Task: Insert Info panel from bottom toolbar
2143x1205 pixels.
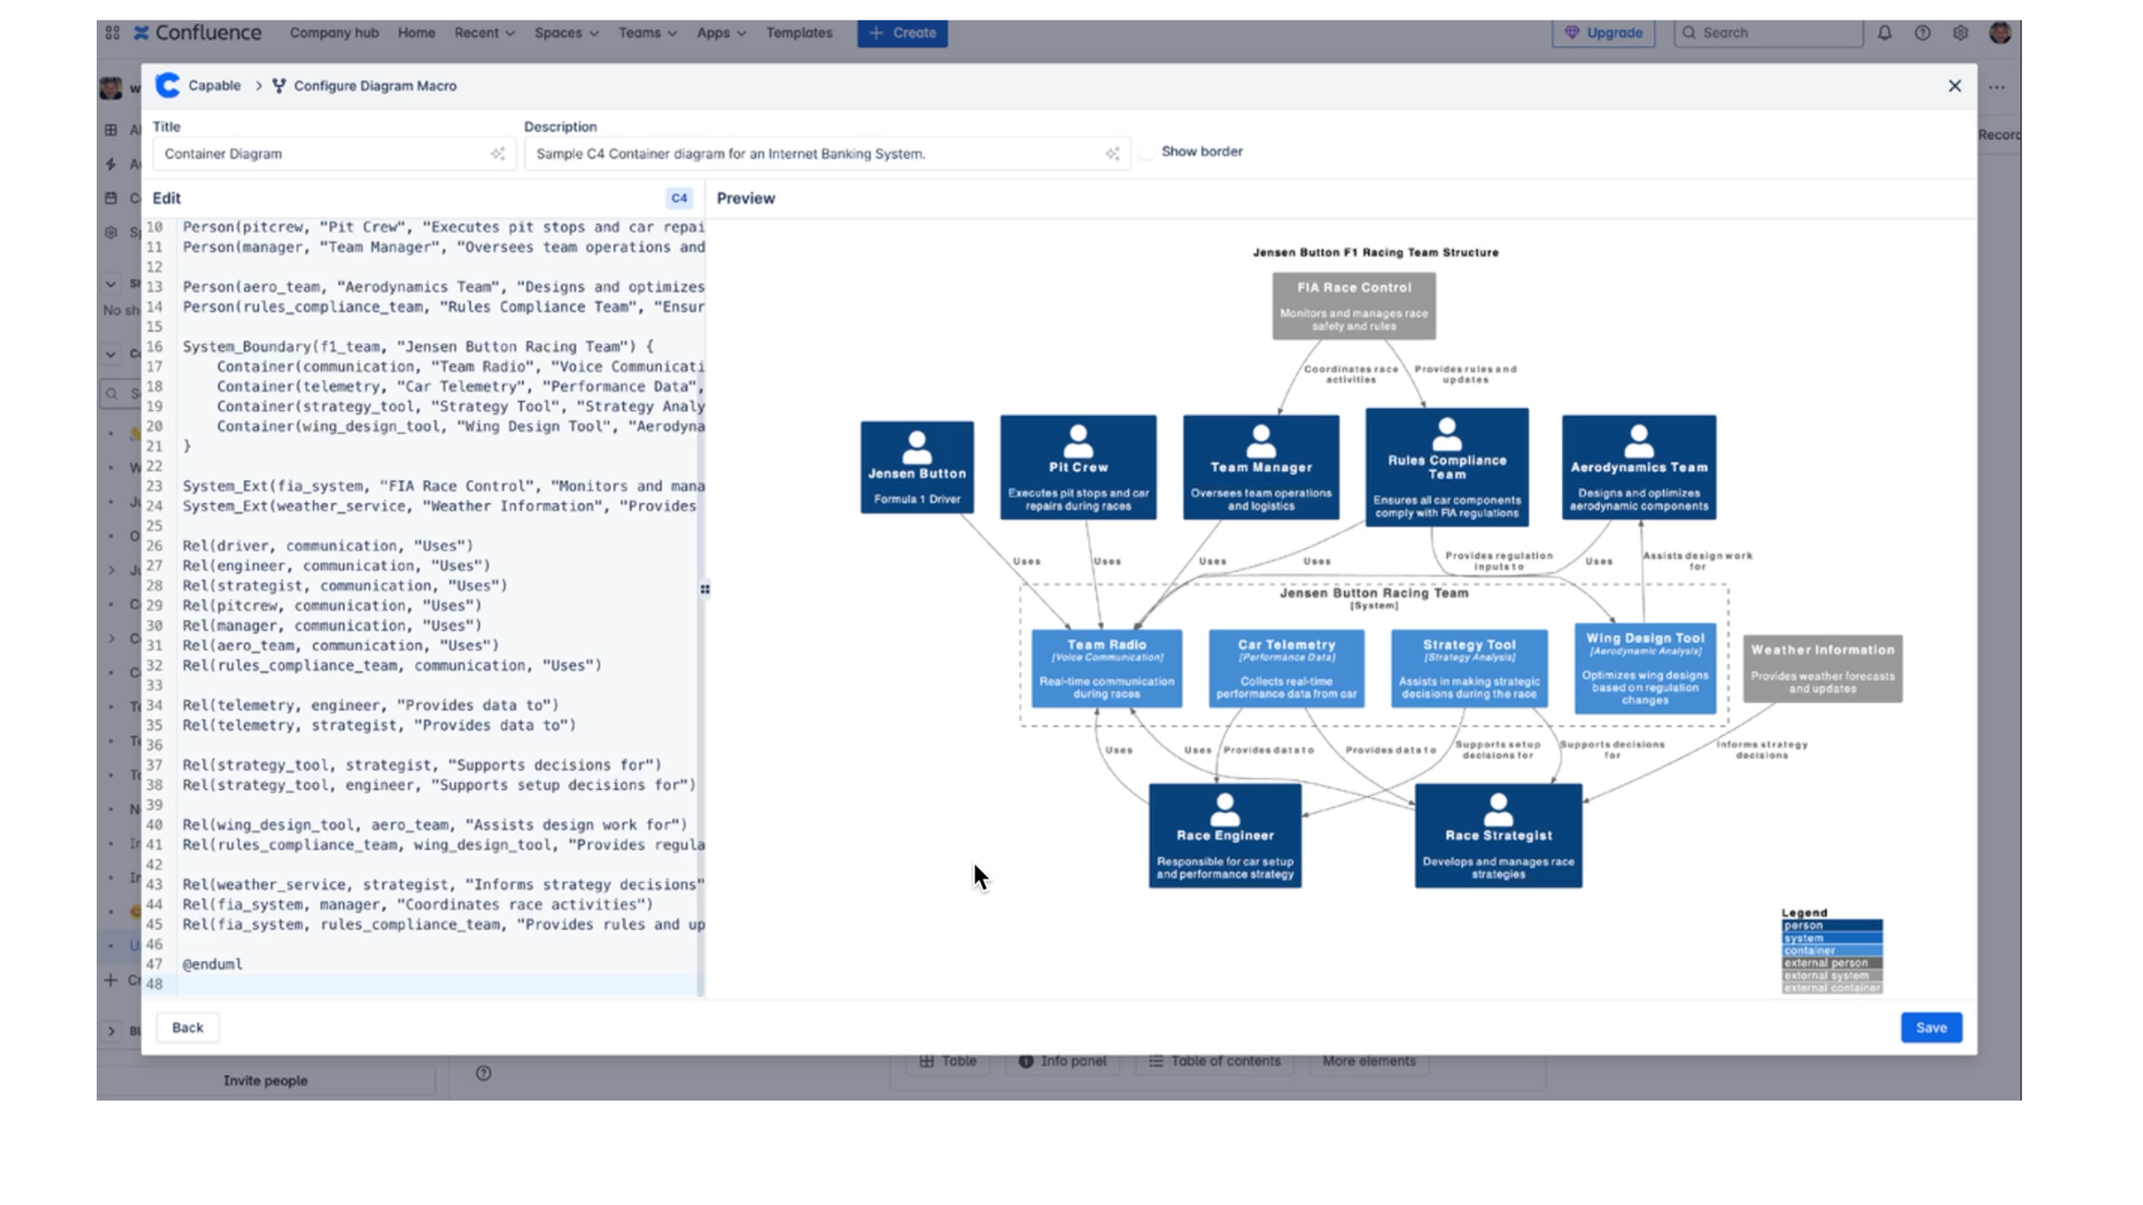Action: (1062, 1061)
